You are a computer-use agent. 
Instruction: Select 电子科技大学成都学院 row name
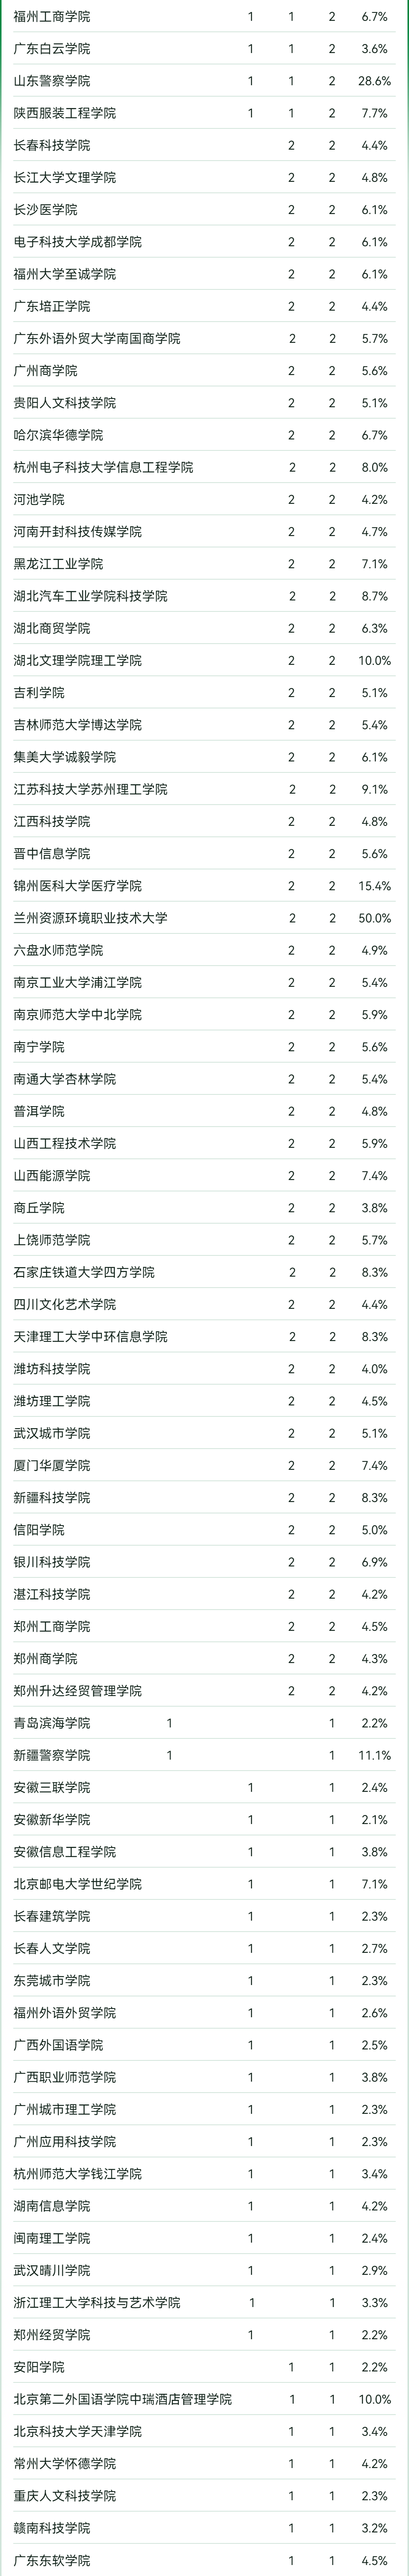tap(78, 242)
